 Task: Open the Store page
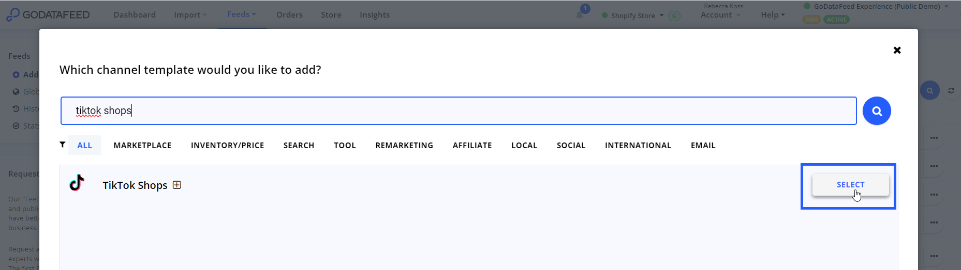click(331, 14)
